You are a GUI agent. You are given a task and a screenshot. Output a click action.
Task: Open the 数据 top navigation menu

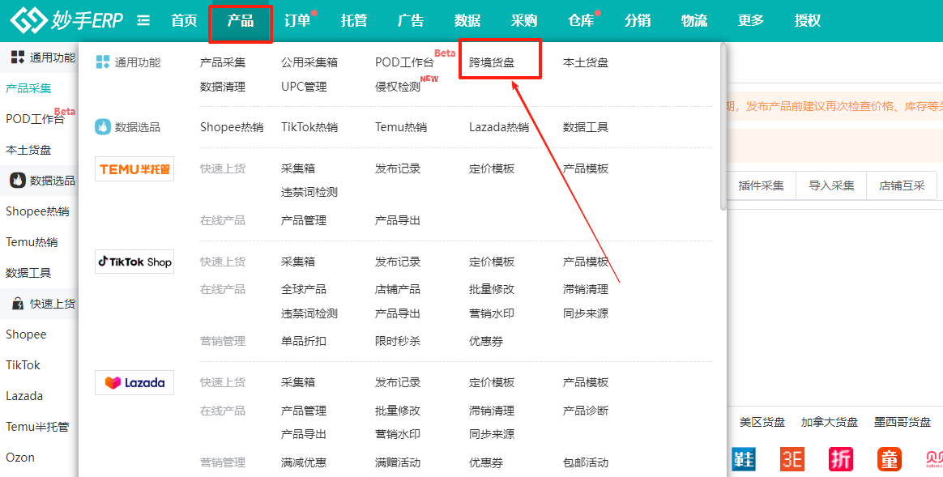(467, 20)
